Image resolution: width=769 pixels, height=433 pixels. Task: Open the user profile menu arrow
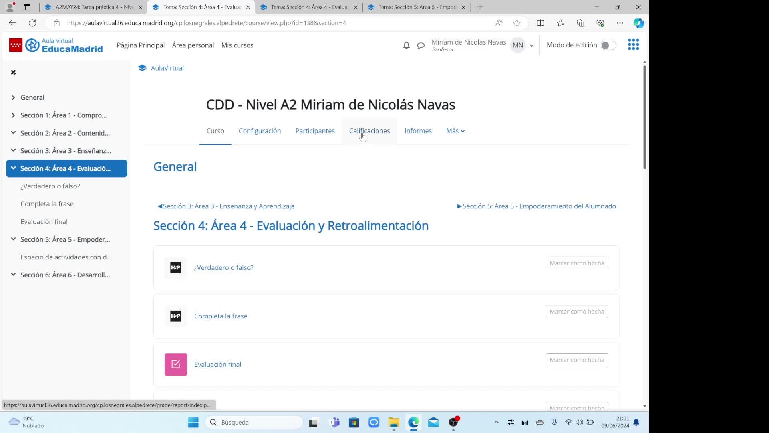point(531,45)
